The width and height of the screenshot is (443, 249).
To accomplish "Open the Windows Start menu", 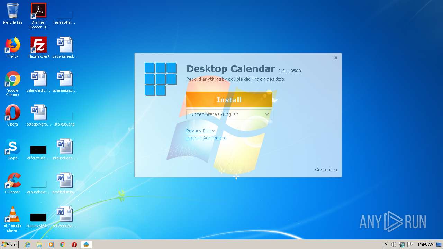I will [9, 244].
